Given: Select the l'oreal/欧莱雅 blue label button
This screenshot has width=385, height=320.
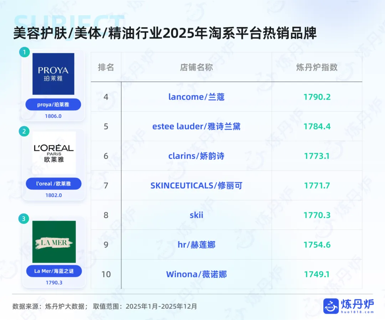Looking at the screenshot, I should coord(53,183).
